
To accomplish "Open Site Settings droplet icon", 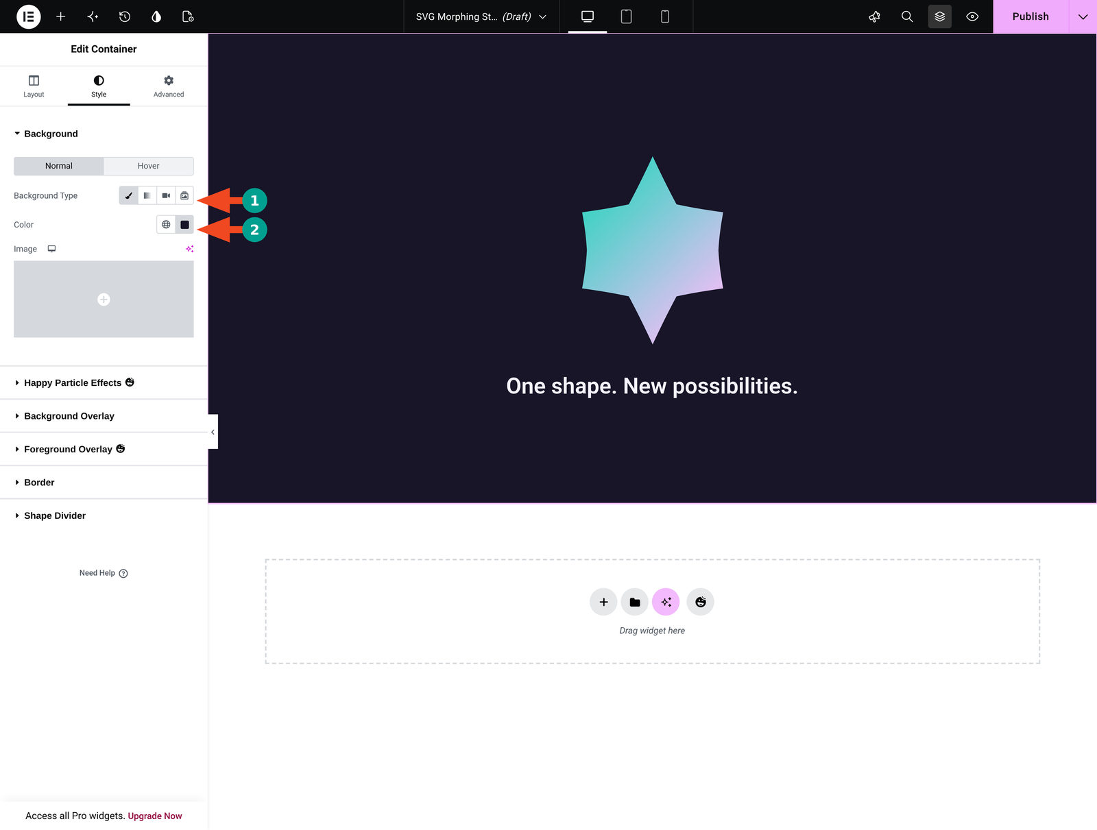I will [x=156, y=16].
